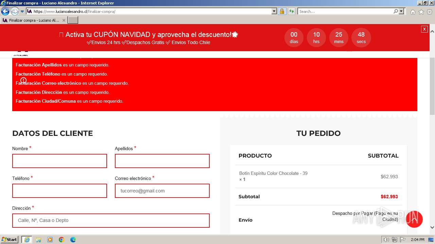The width and height of the screenshot is (435, 244).
Task: Open the Tools gear icon
Action: click(430, 12)
